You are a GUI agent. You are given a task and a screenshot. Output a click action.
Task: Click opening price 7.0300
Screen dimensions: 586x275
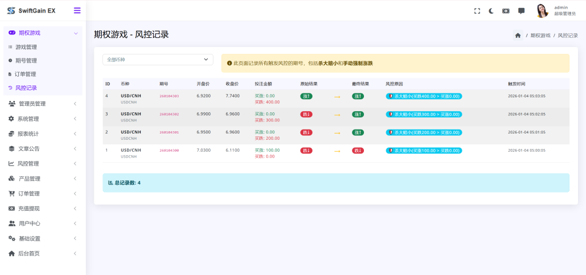[204, 150]
